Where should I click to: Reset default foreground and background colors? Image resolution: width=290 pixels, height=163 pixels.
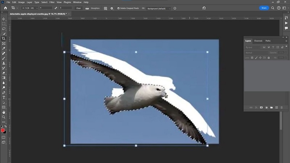[x=2, y=126]
